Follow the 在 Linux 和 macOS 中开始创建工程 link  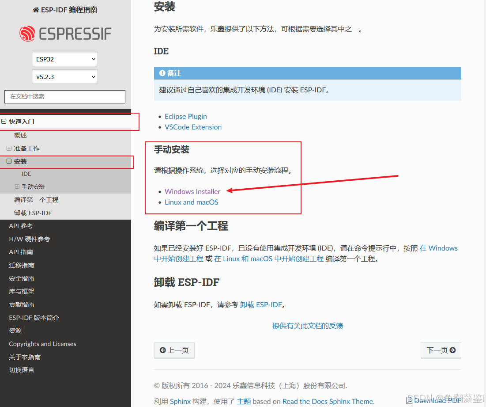269,259
